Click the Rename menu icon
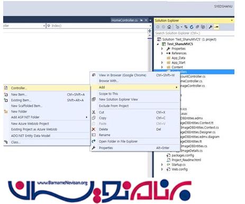This screenshot has width=245, height=204. 94,135
